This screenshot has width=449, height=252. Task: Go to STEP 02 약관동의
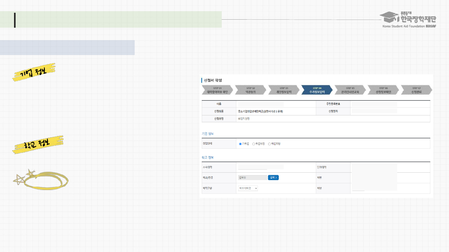pyautogui.click(x=250, y=90)
